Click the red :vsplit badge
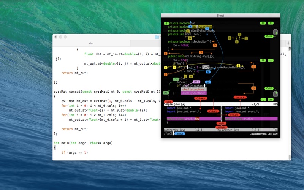 pyautogui.click(x=222, y=123)
